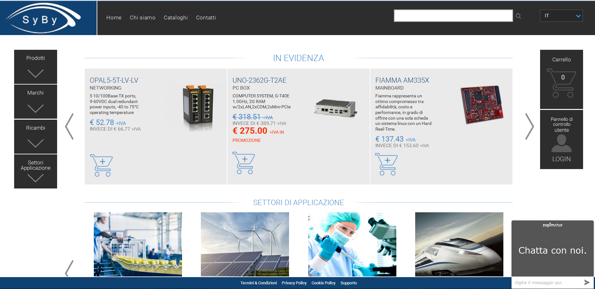
Task: Expand the Marchi sidebar menu
Action: tap(35, 101)
